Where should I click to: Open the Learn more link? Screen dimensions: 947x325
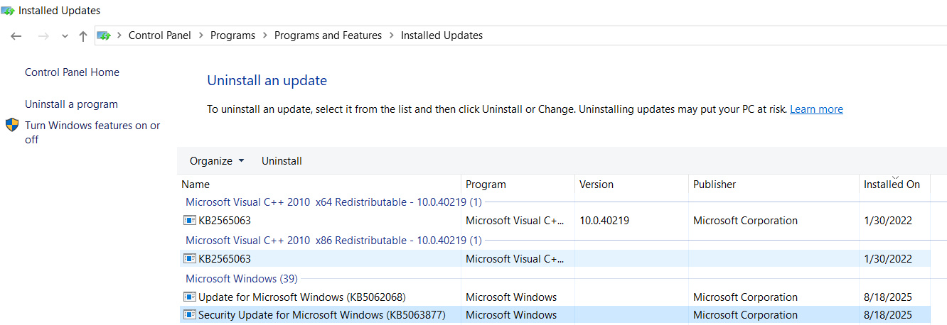pyautogui.click(x=816, y=109)
